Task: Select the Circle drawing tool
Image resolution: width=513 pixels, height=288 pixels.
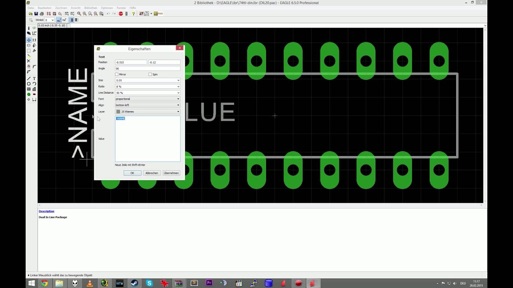Action: pos(29,84)
